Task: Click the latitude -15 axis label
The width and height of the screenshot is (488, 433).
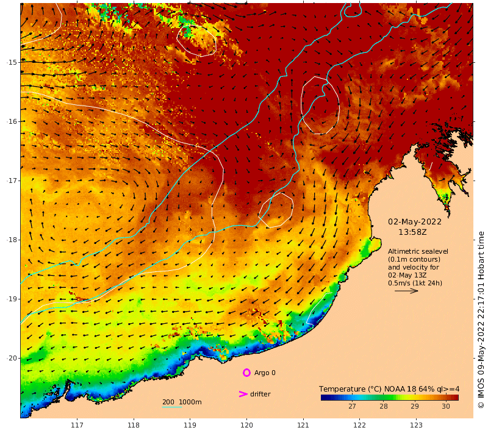Action: pyautogui.click(x=12, y=62)
